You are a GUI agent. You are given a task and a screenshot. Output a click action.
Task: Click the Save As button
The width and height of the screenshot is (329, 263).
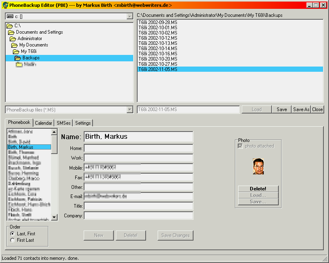coord(301,109)
